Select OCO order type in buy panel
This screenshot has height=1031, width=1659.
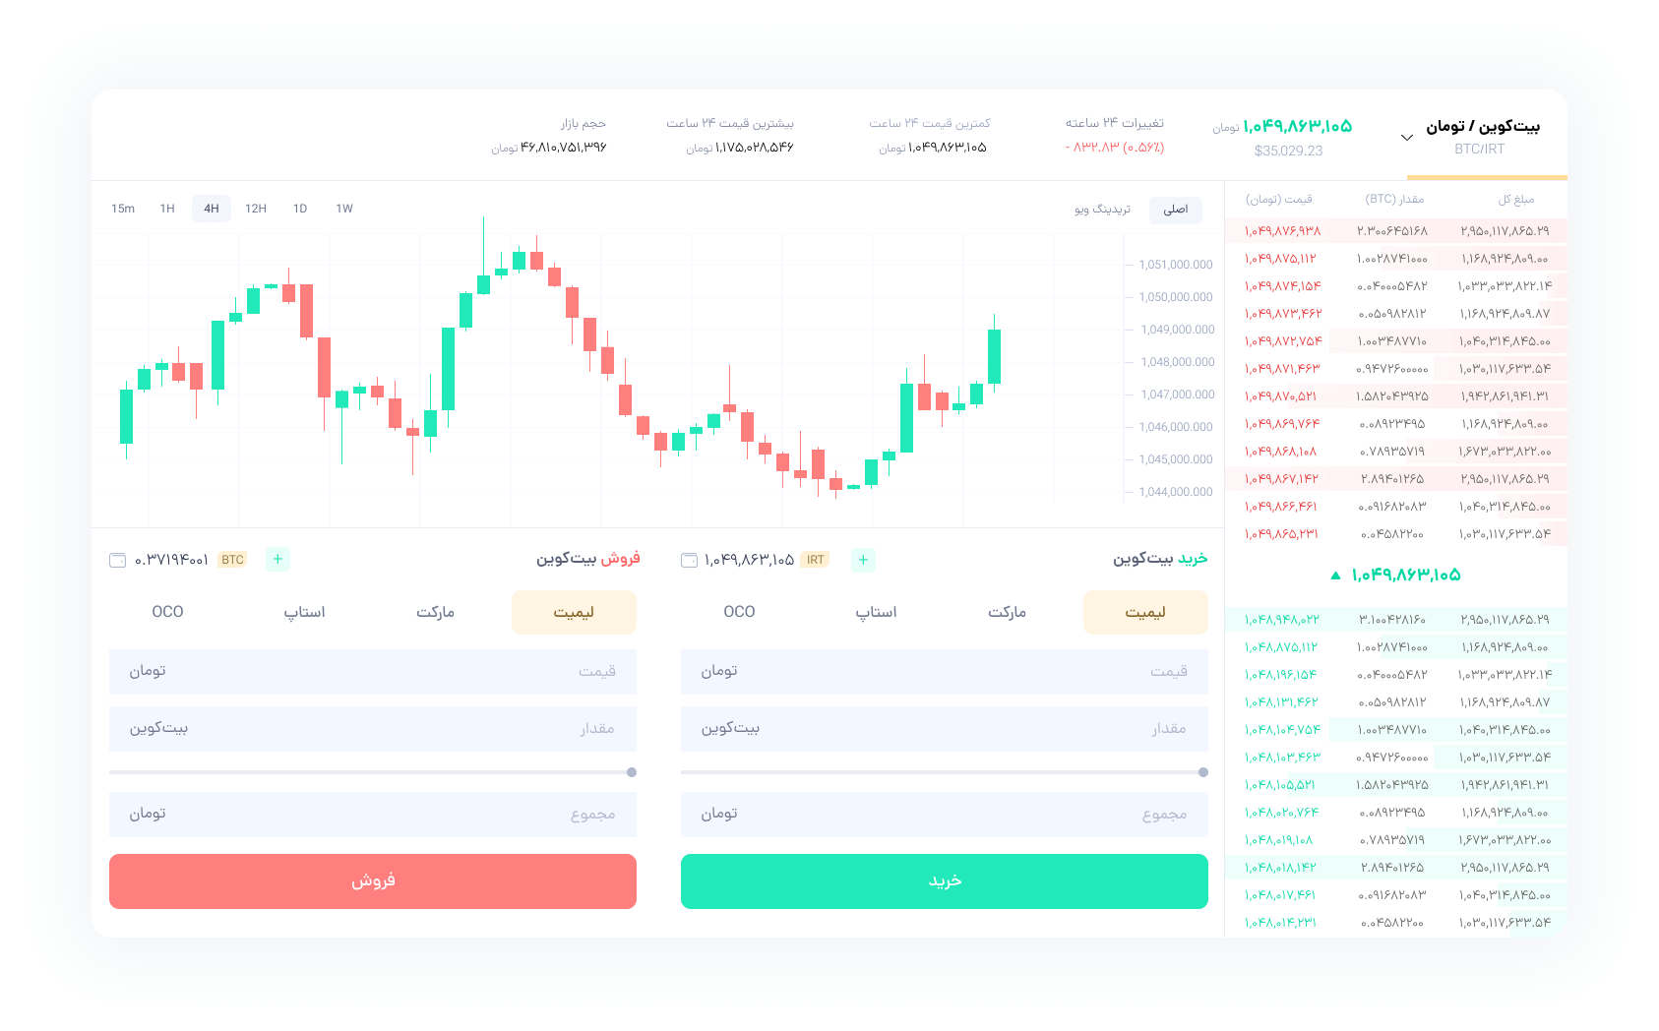pyautogui.click(x=739, y=612)
